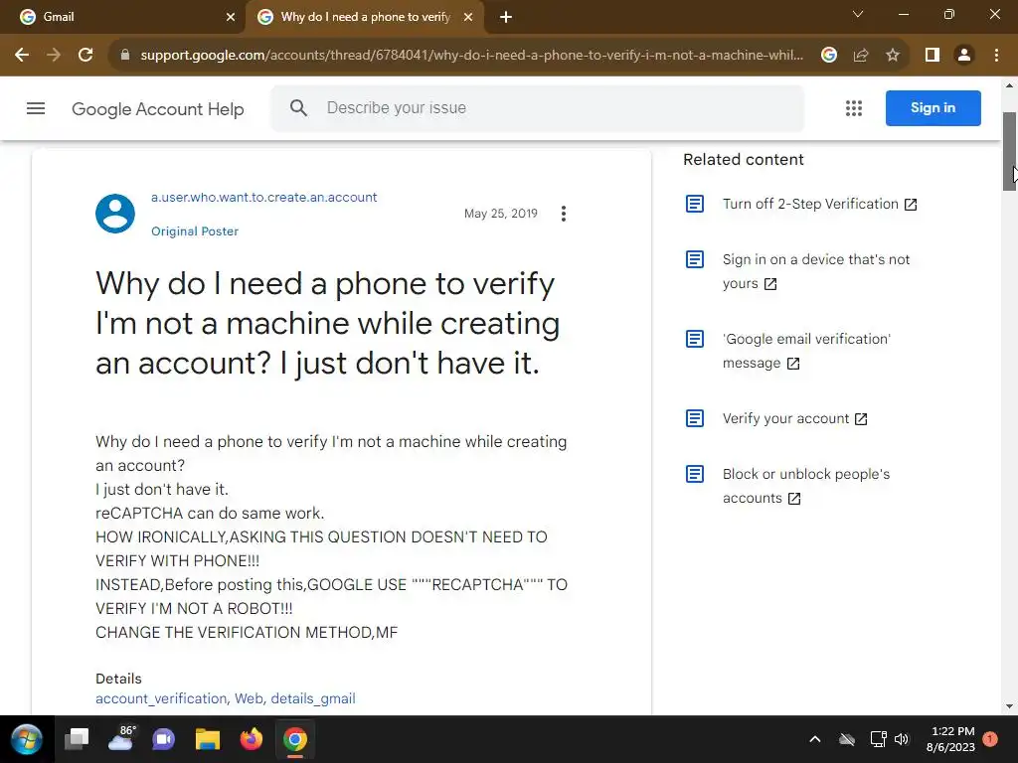
Task: Go back using the browser back arrow
Action: pos(22,56)
